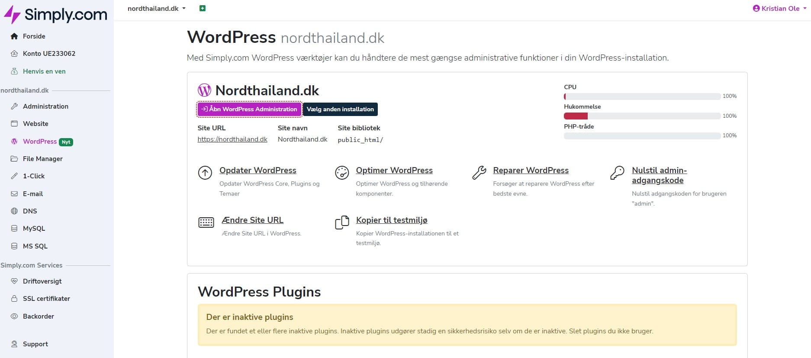
Task: Click the public_html/ site bibliotek value
Action: pos(360,140)
